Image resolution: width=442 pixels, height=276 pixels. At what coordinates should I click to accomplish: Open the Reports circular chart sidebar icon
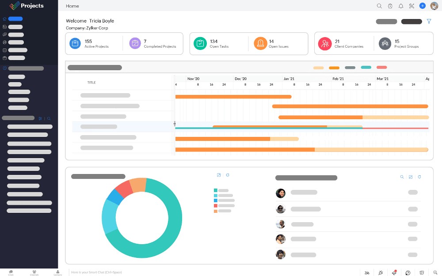pyautogui.click(x=4, y=42)
